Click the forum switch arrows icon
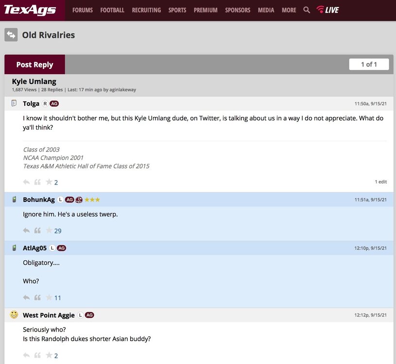 (11, 35)
